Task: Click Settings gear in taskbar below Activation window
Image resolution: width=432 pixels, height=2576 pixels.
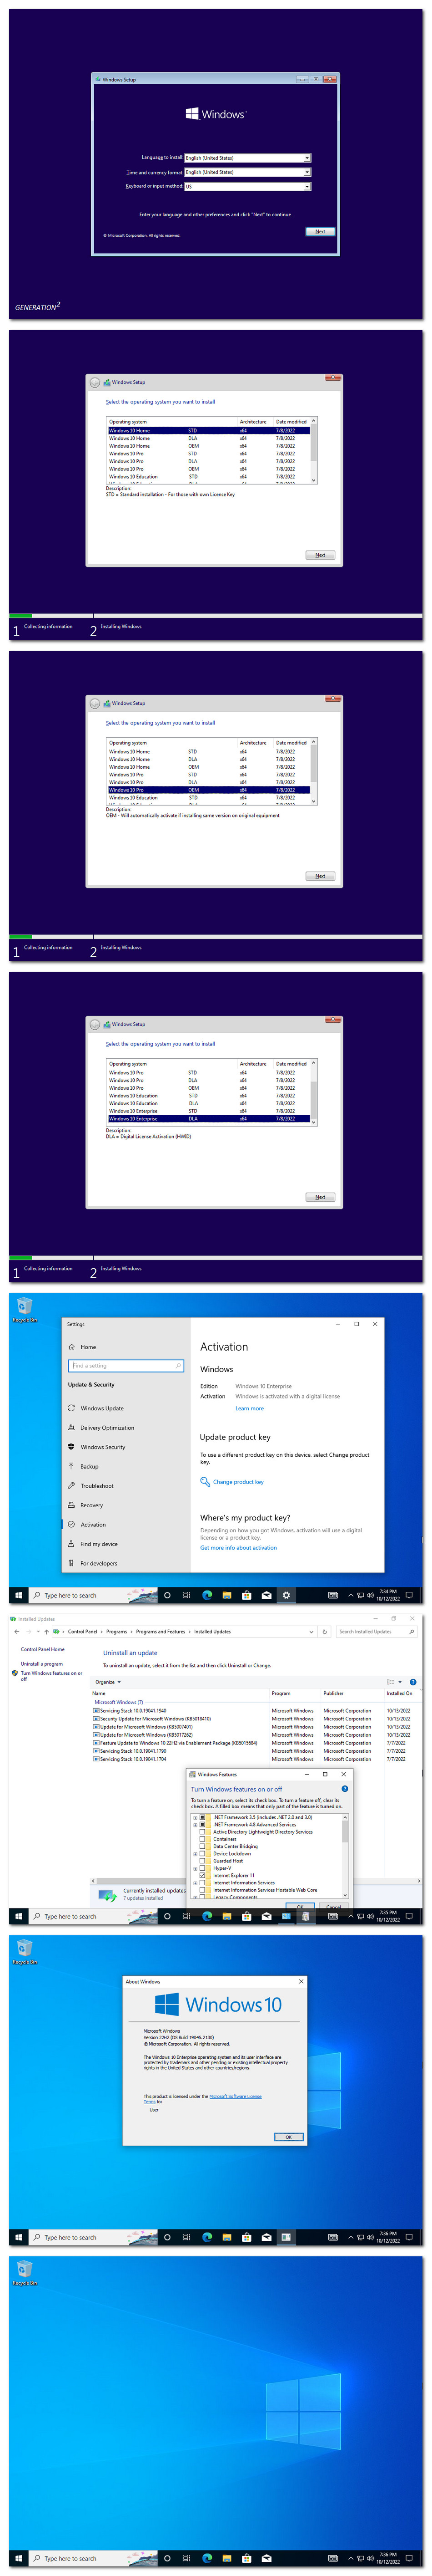Action: 286,1595
